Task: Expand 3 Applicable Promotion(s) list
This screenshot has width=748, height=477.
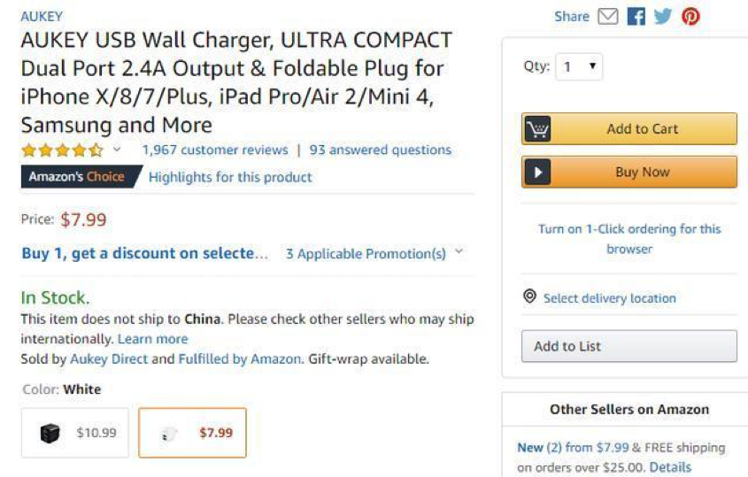Action: (374, 254)
